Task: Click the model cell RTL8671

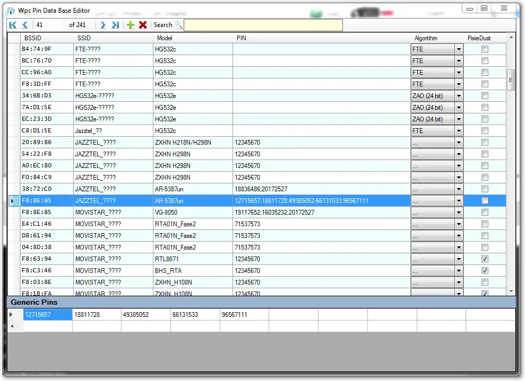Action: pos(193,259)
